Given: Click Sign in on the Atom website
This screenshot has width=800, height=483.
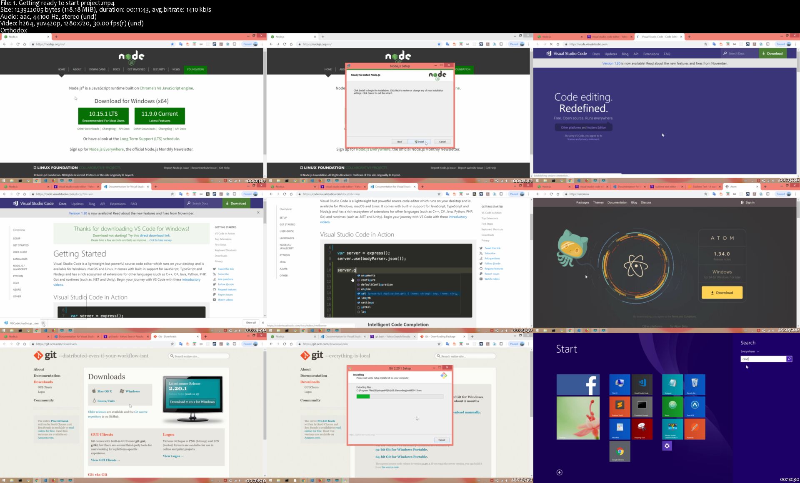Looking at the screenshot, I should [747, 203].
